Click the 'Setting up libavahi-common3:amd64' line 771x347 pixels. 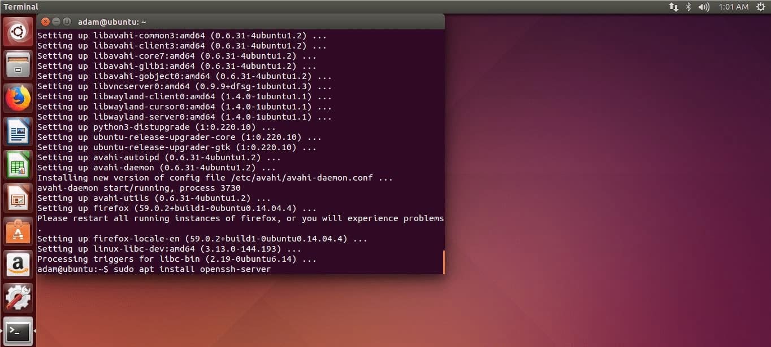(x=181, y=36)
